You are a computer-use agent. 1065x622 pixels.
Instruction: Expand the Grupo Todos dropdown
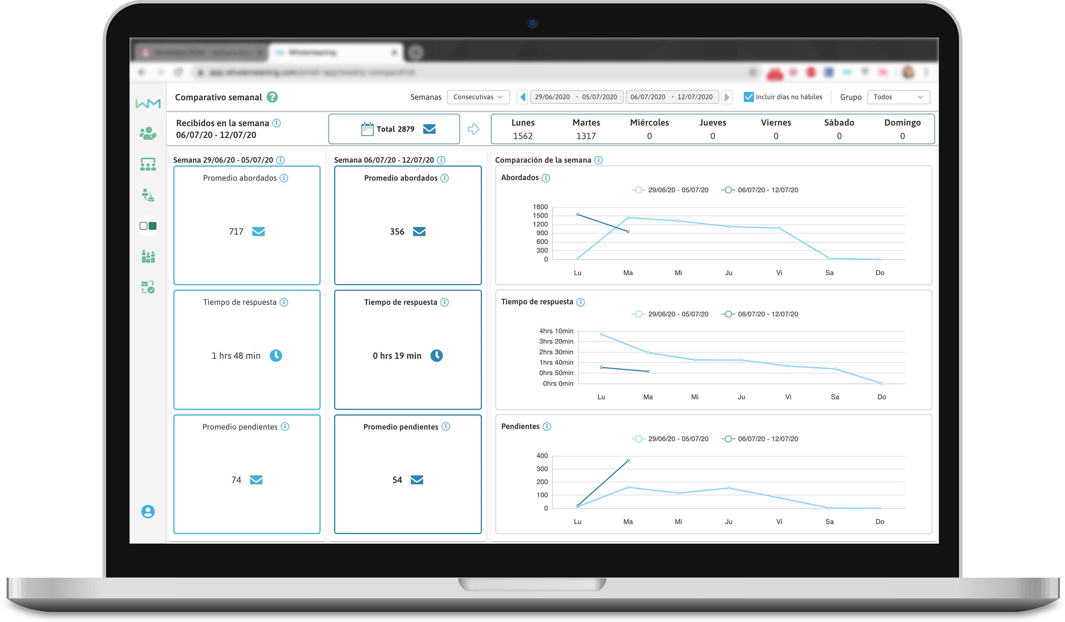tap(898, 97)
